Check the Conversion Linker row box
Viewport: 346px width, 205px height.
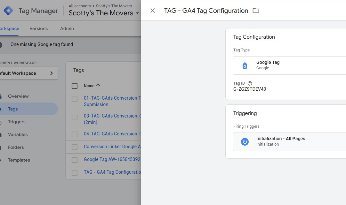click(75, 147)
